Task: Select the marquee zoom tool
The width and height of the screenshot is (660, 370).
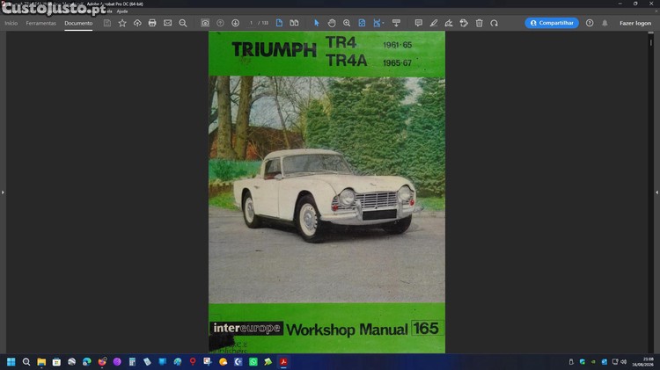Action: [x=347, y=23]
